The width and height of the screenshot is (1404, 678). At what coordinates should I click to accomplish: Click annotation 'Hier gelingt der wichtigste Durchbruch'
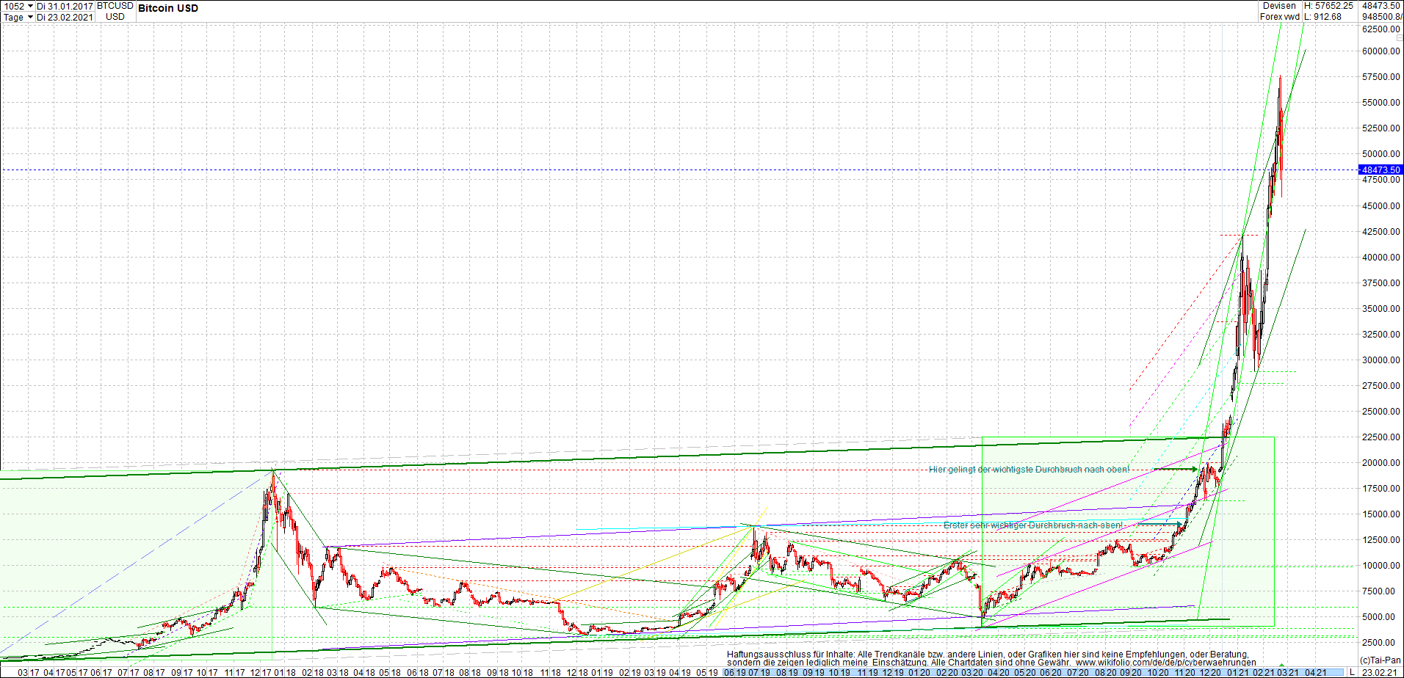pos(1030,470)
